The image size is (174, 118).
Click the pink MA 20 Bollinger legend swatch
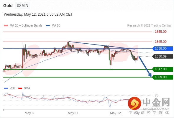(x=6, y=26)
